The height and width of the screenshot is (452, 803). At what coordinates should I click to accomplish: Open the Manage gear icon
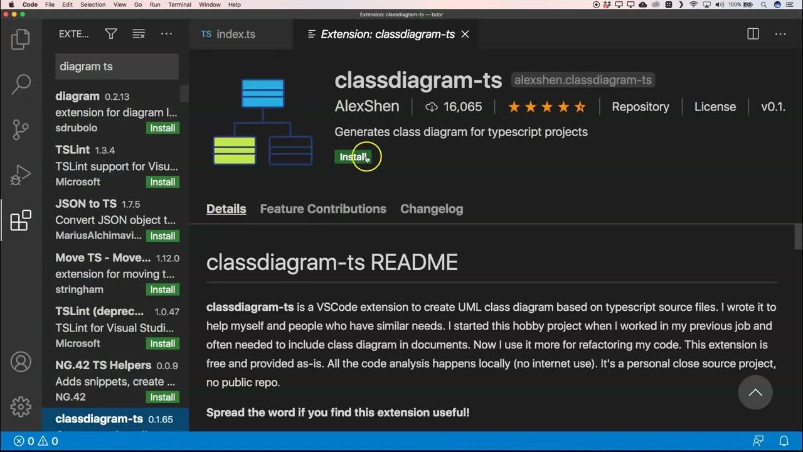[21, 406]
